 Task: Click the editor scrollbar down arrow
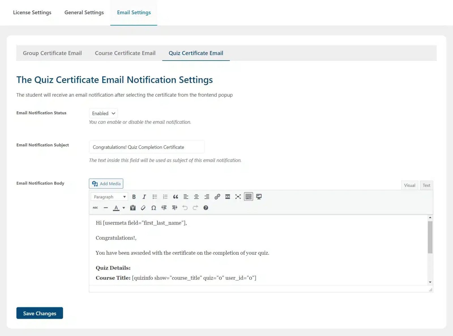[x=430, y=282]
